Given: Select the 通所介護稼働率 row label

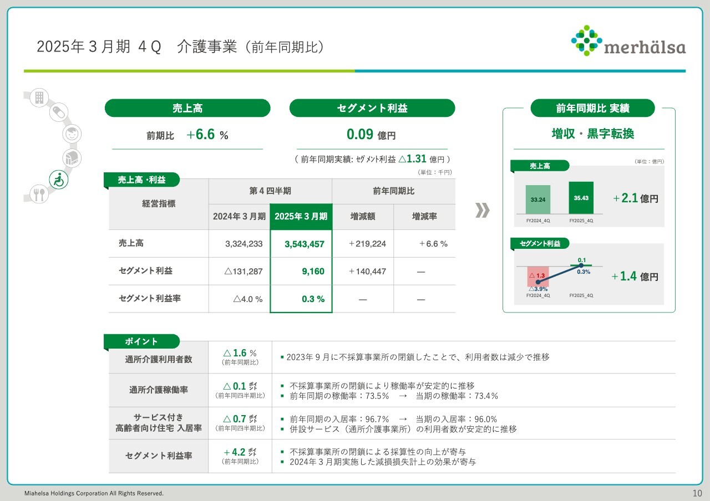Looking at the screenshot, I should pos(159,390).
